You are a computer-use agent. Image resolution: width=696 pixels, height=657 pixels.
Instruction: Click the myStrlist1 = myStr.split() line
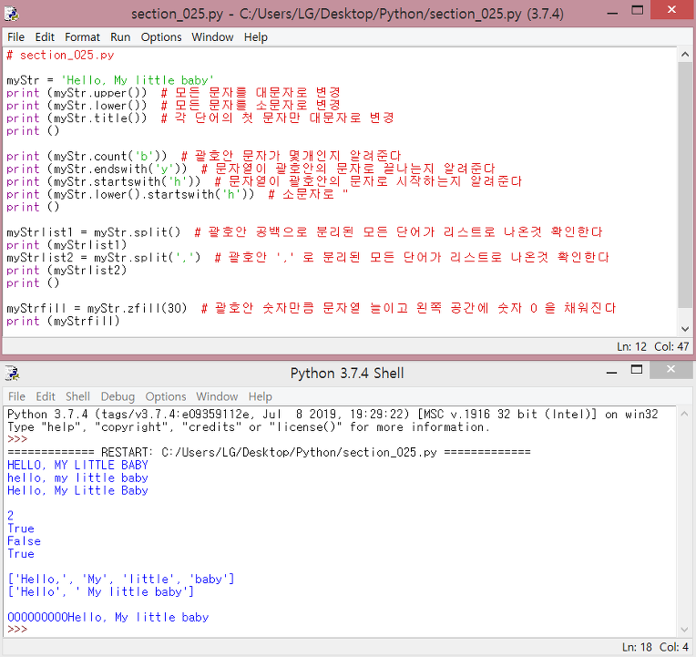click(x=304, y=232)
